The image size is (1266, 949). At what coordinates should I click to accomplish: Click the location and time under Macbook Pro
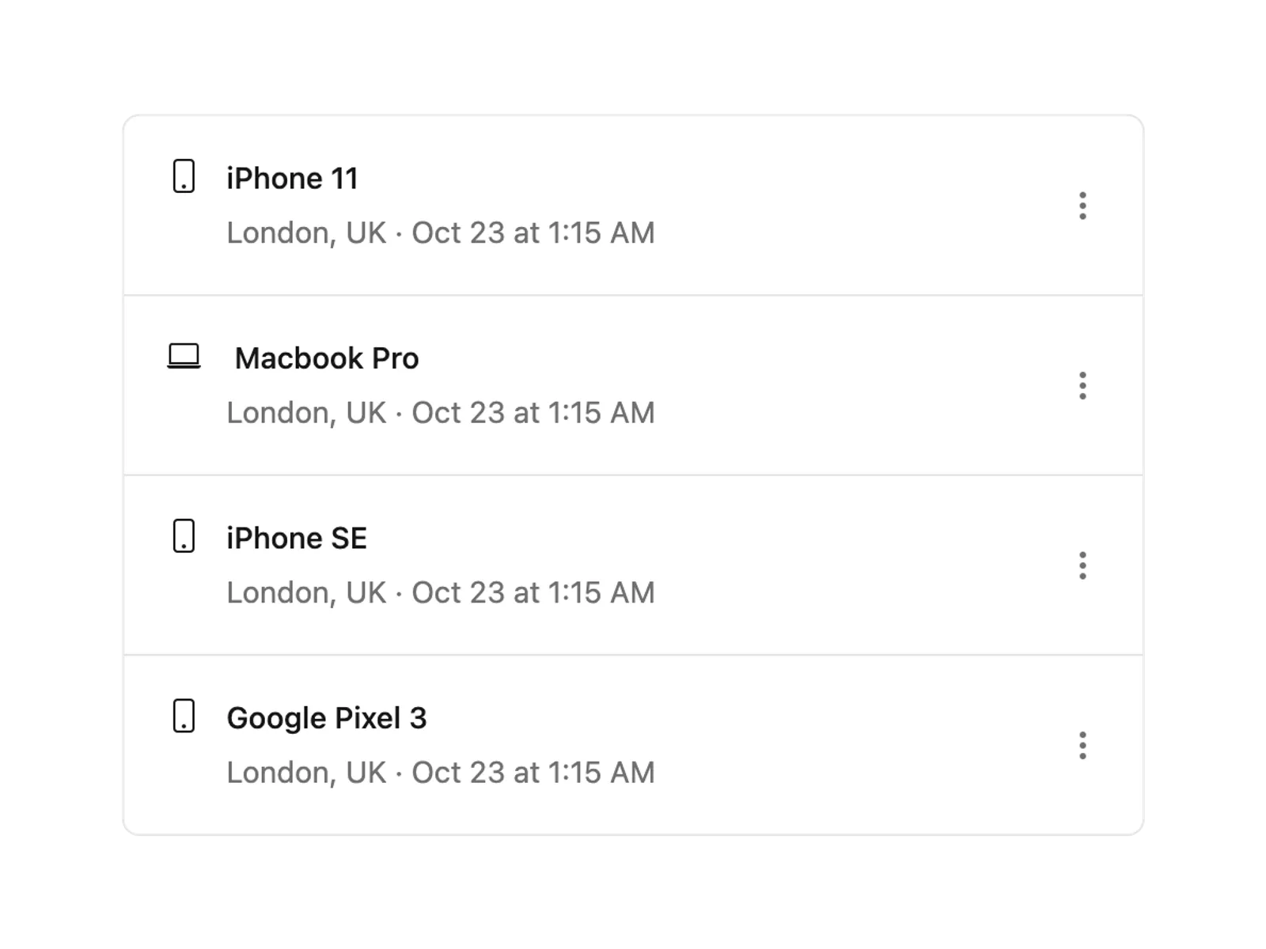coord(441,413)
